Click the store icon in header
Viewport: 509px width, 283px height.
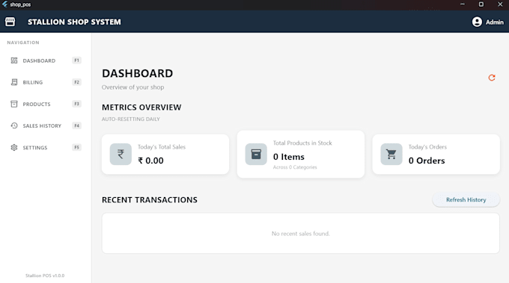coord(10,22)
